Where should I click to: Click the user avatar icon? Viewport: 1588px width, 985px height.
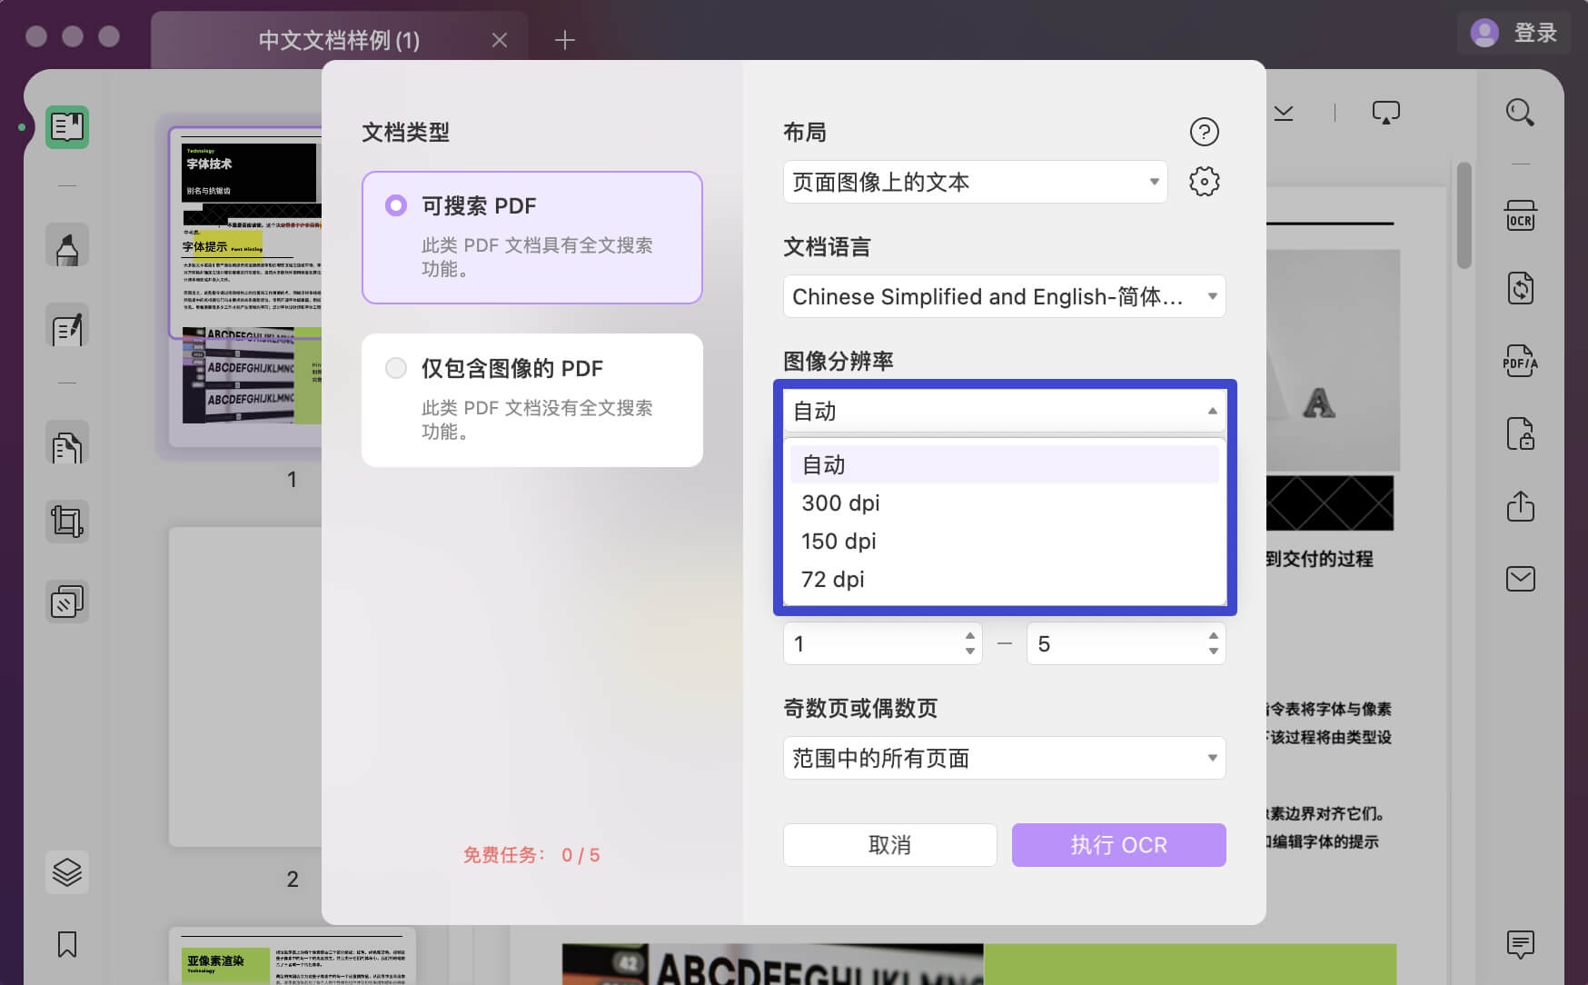[x=1484, y=33]
